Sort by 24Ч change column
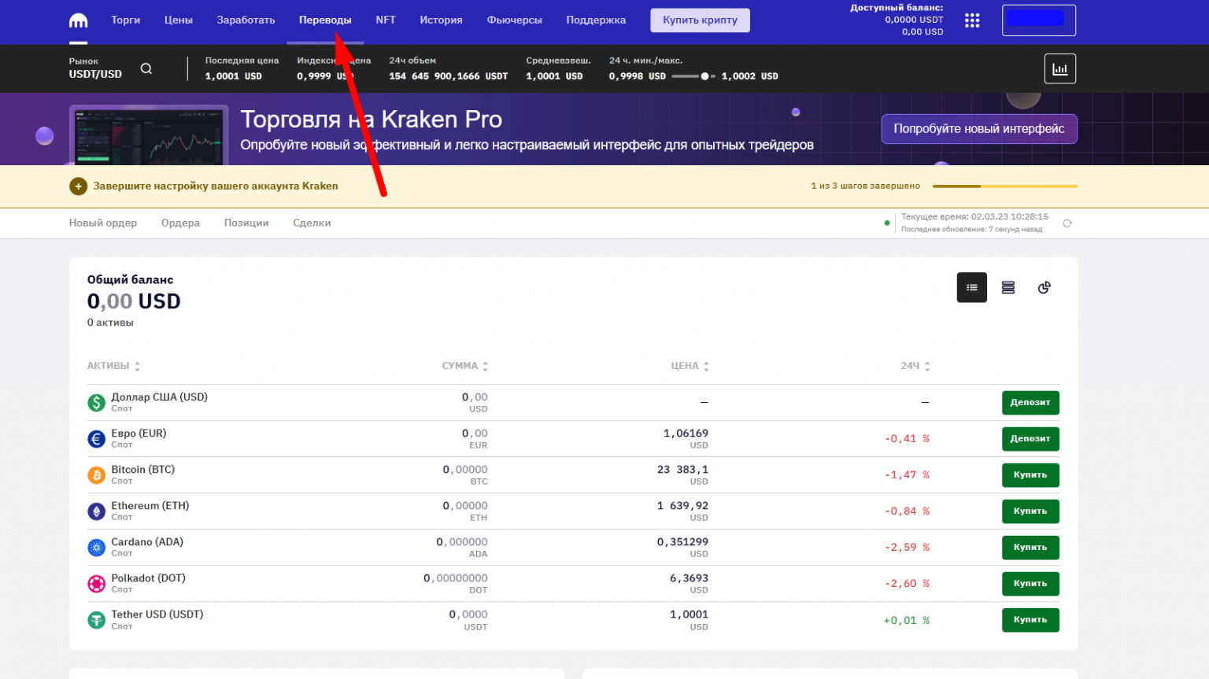 coord(926,366)
